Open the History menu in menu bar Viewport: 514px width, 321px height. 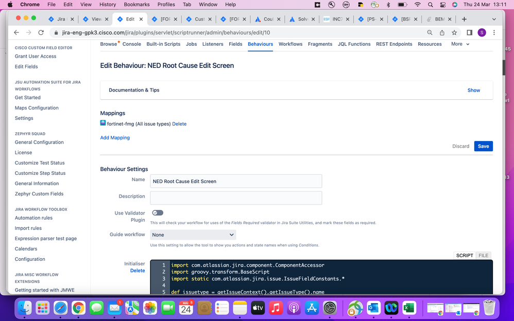(108, 5)
